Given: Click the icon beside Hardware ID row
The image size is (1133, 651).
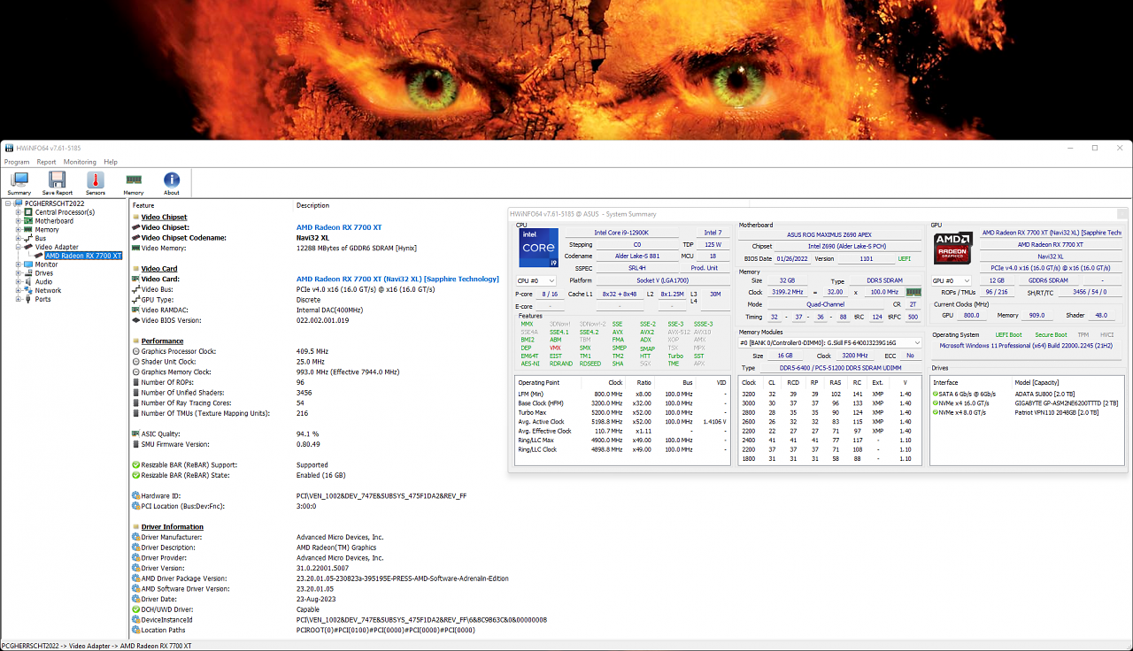Looking at the screenshot, I should coord(135,496).
